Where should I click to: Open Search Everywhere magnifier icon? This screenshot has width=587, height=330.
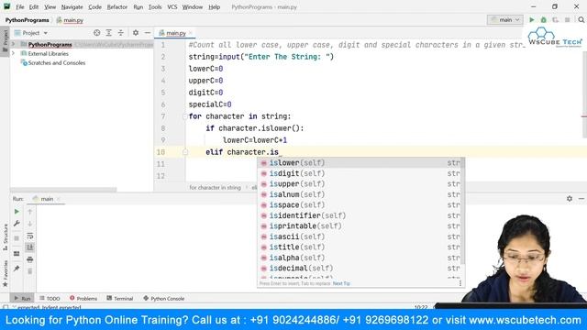[x=581, y=20]
